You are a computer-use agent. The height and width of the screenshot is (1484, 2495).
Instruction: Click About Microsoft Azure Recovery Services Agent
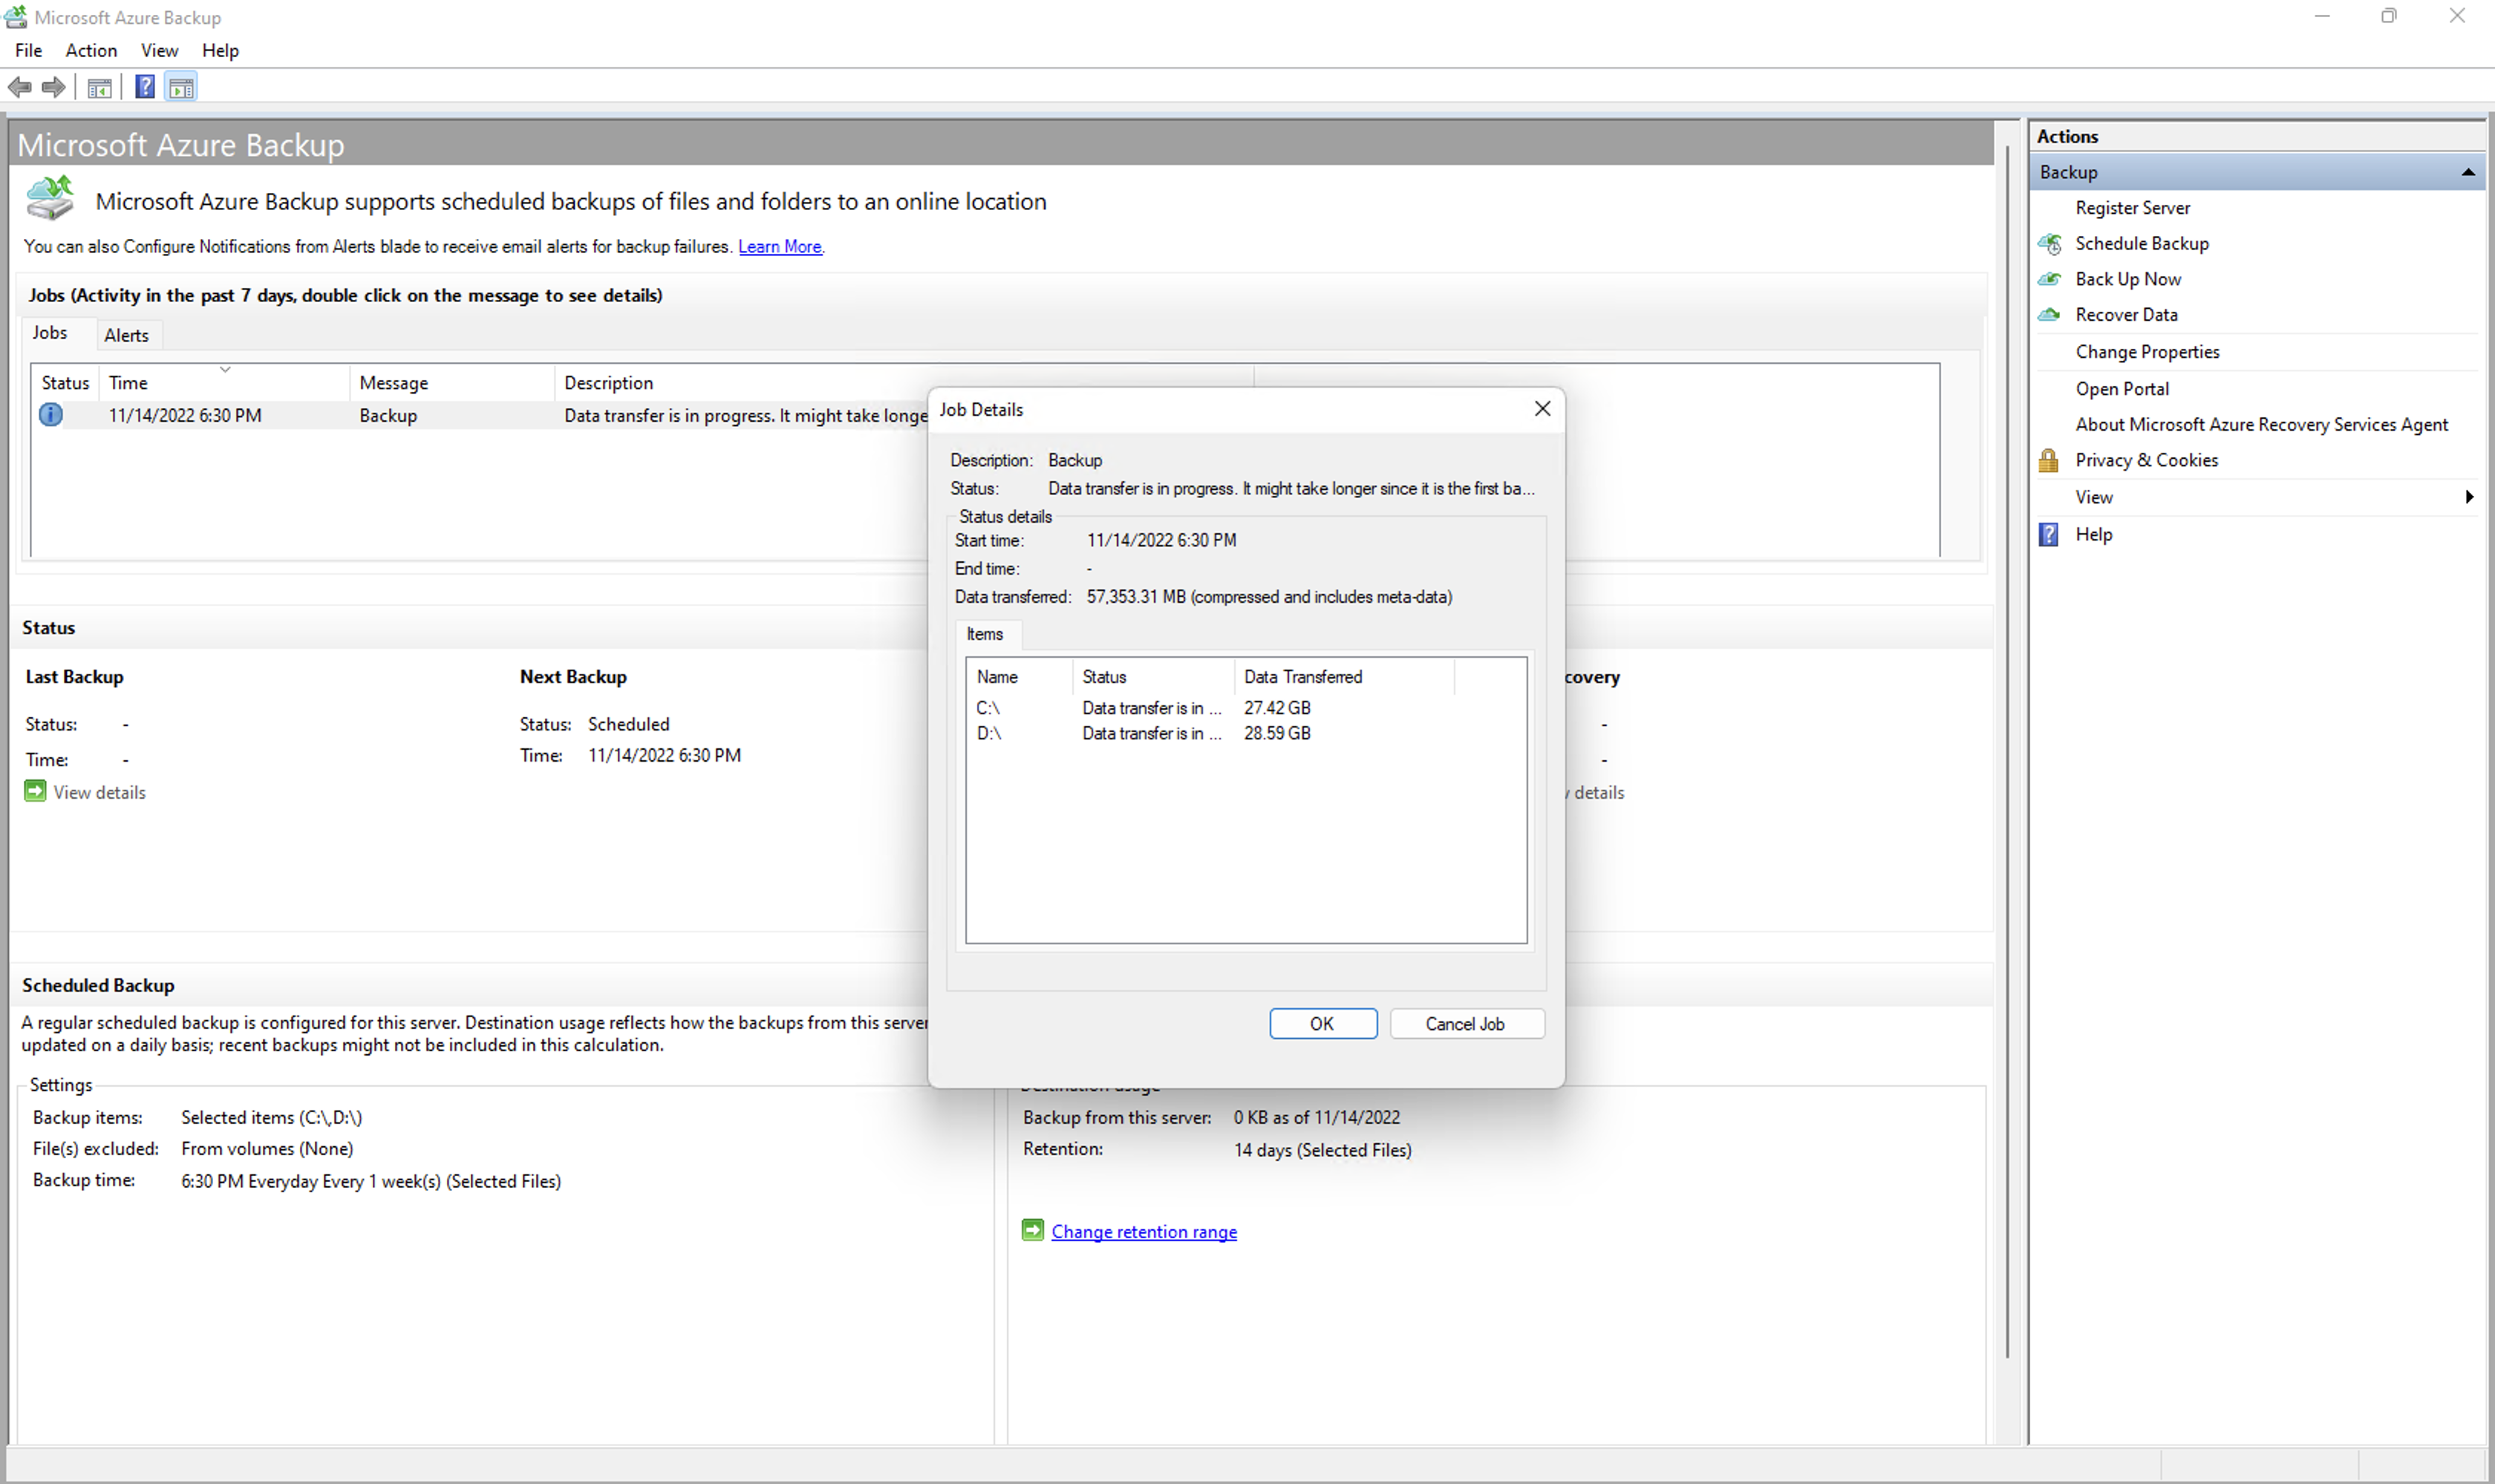(x=2262, y=425)
